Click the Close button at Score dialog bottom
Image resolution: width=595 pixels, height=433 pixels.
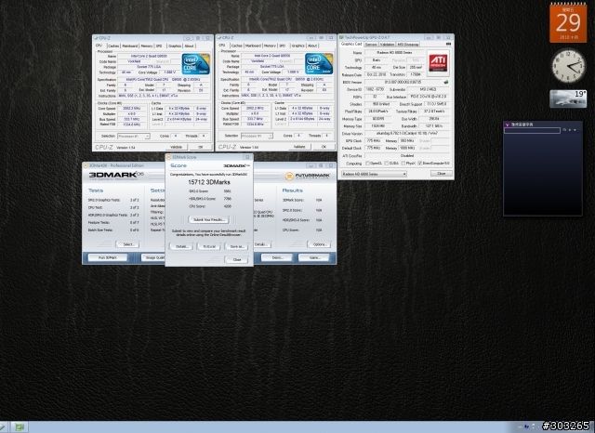[x=236, y=260]
